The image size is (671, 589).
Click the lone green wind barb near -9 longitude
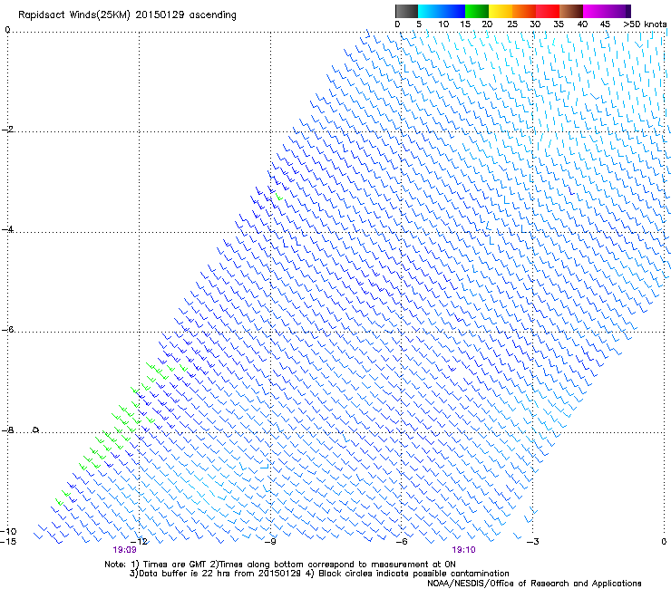click(x=279, y=197)
